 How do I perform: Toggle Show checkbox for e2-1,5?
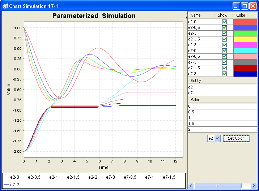coord(224,39)
